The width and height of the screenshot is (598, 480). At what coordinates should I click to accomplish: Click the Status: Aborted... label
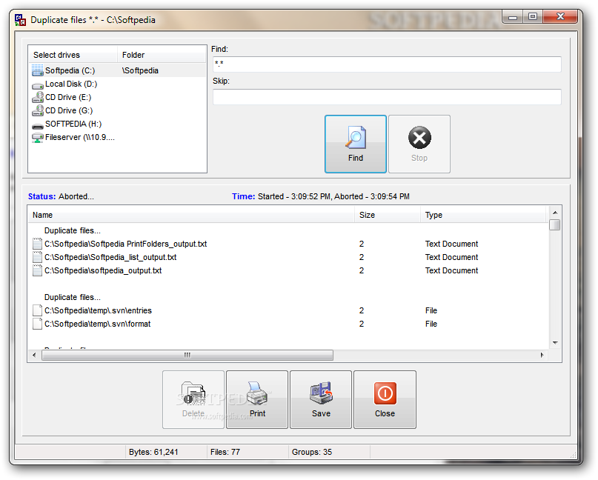tap(61, 197)
